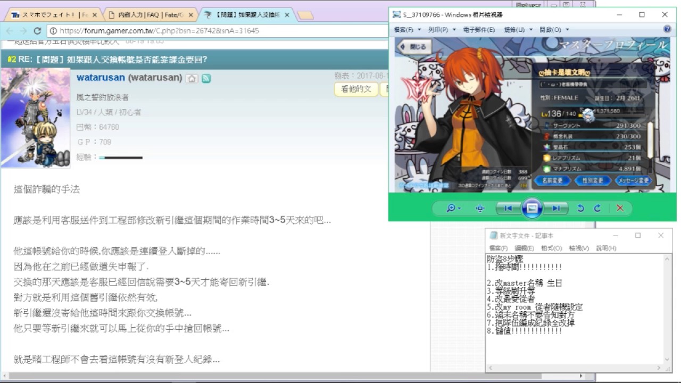Click 性別変更 button in the game profile
681x383 pixels.
point(593,181)
